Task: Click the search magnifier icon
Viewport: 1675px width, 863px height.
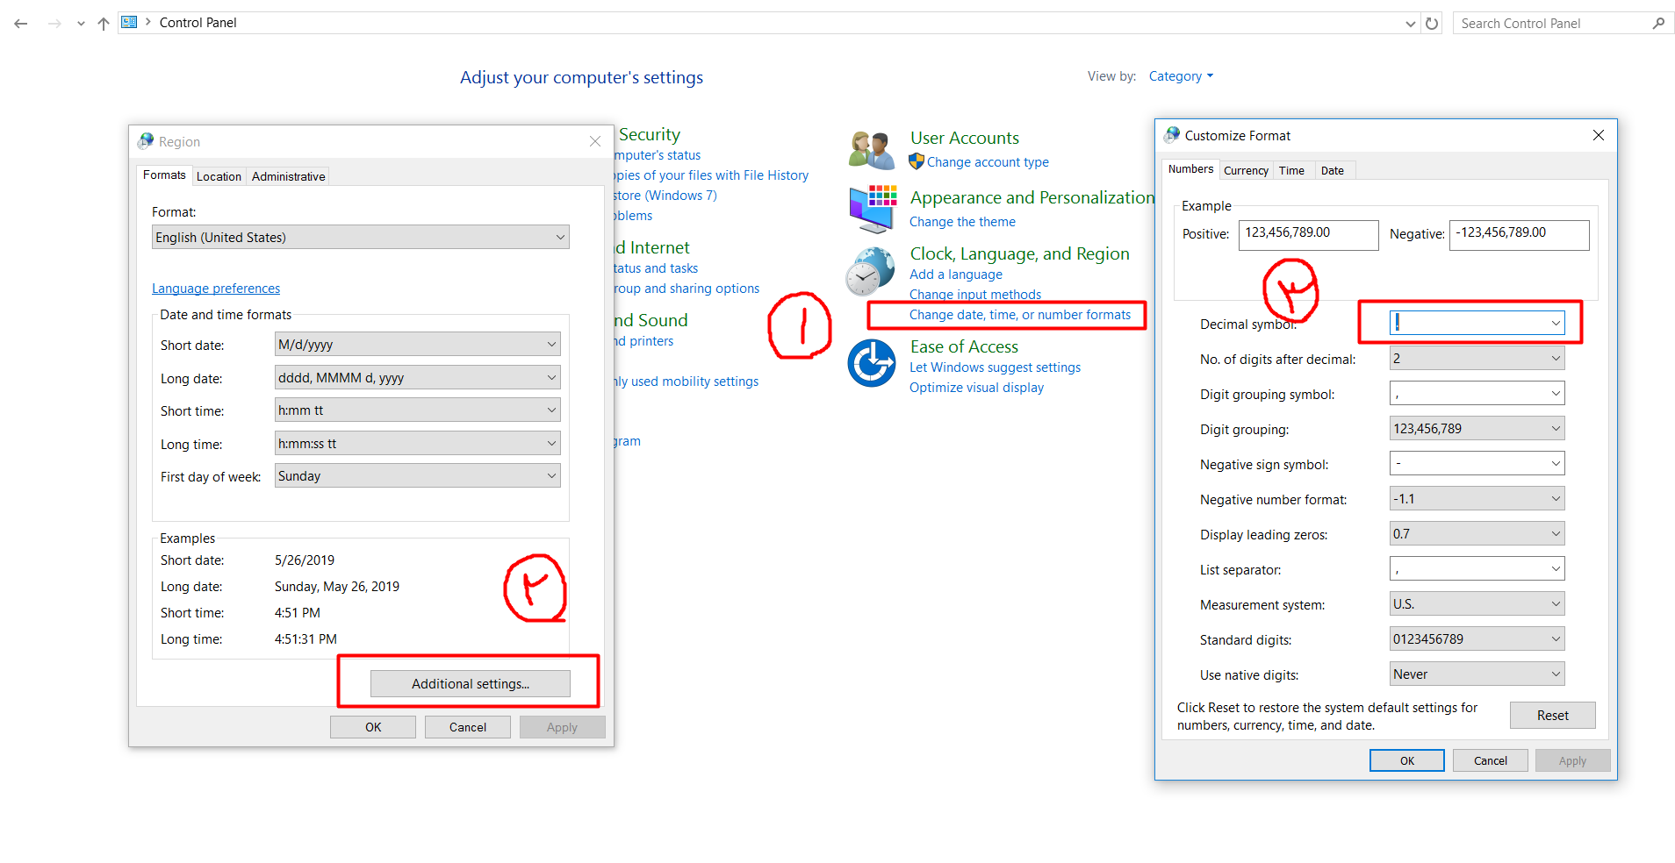Action: tap(1657, 24)
